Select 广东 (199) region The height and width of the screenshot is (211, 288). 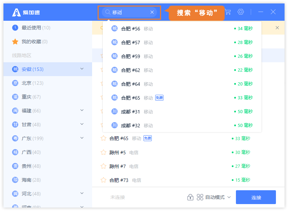coord(48,138)
